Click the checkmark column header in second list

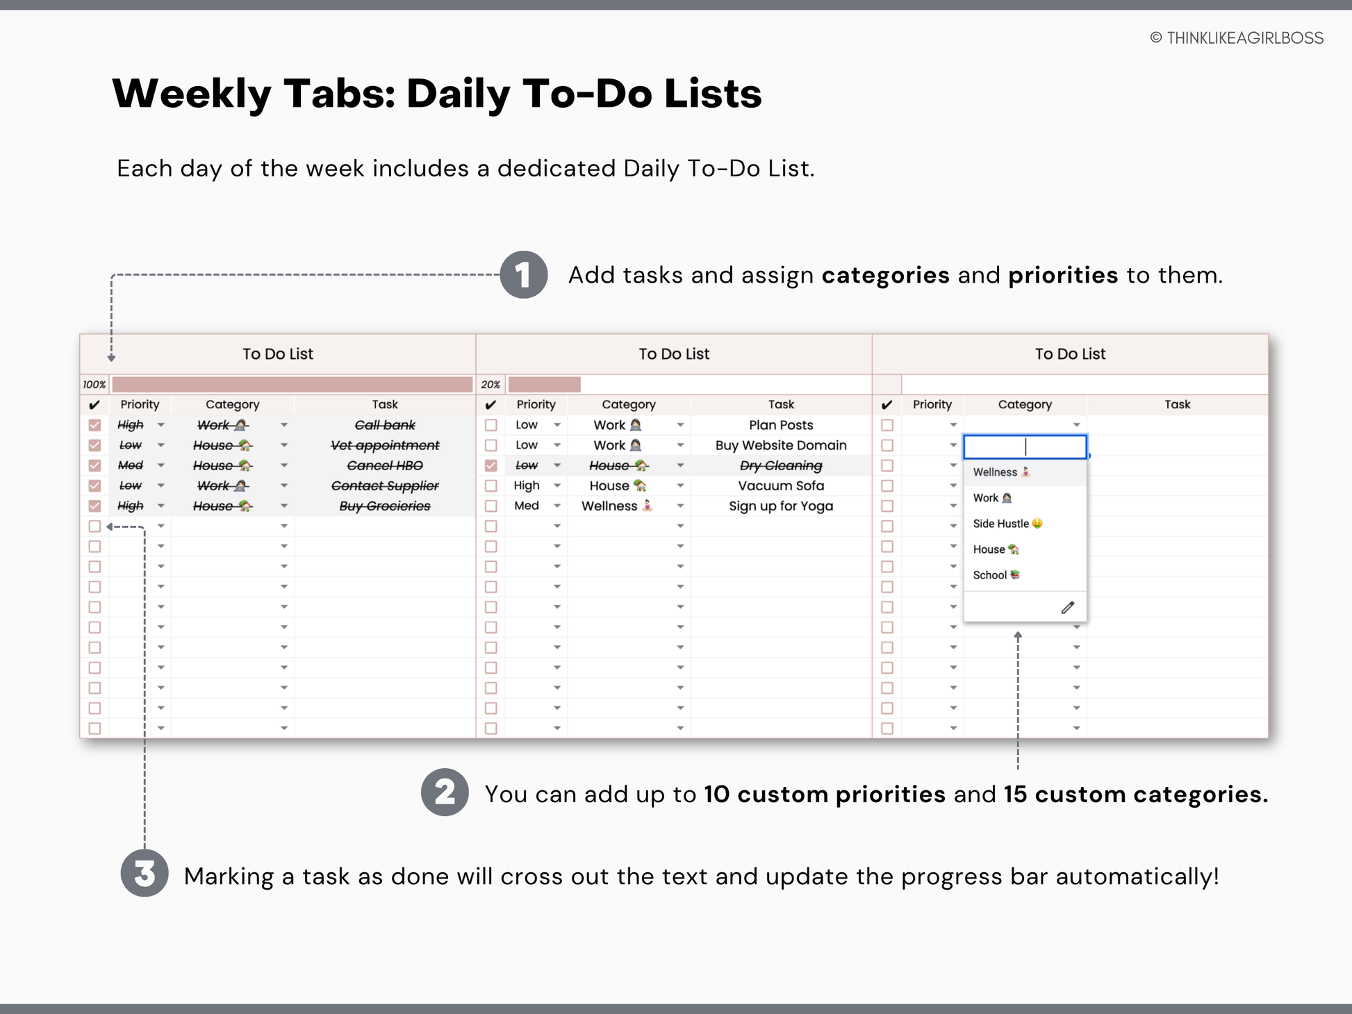(490, 405)
